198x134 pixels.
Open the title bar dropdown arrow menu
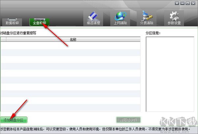tap(177, 3)
